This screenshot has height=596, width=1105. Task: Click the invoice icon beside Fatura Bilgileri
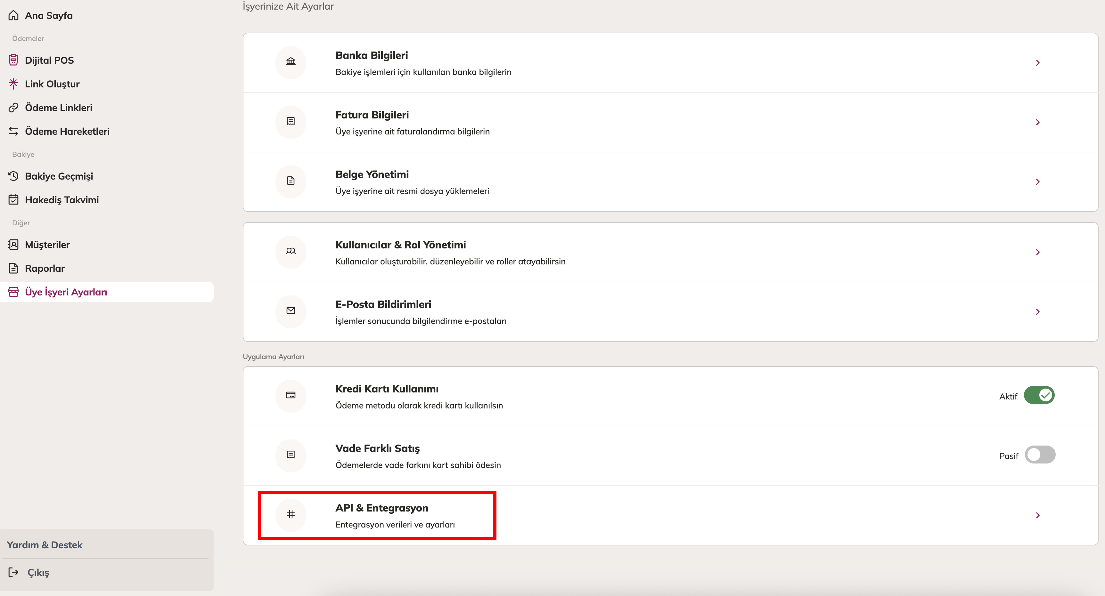coord(291,121)
